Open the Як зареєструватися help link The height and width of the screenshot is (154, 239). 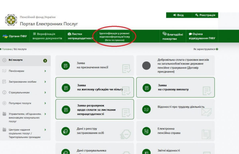[204, 49]
